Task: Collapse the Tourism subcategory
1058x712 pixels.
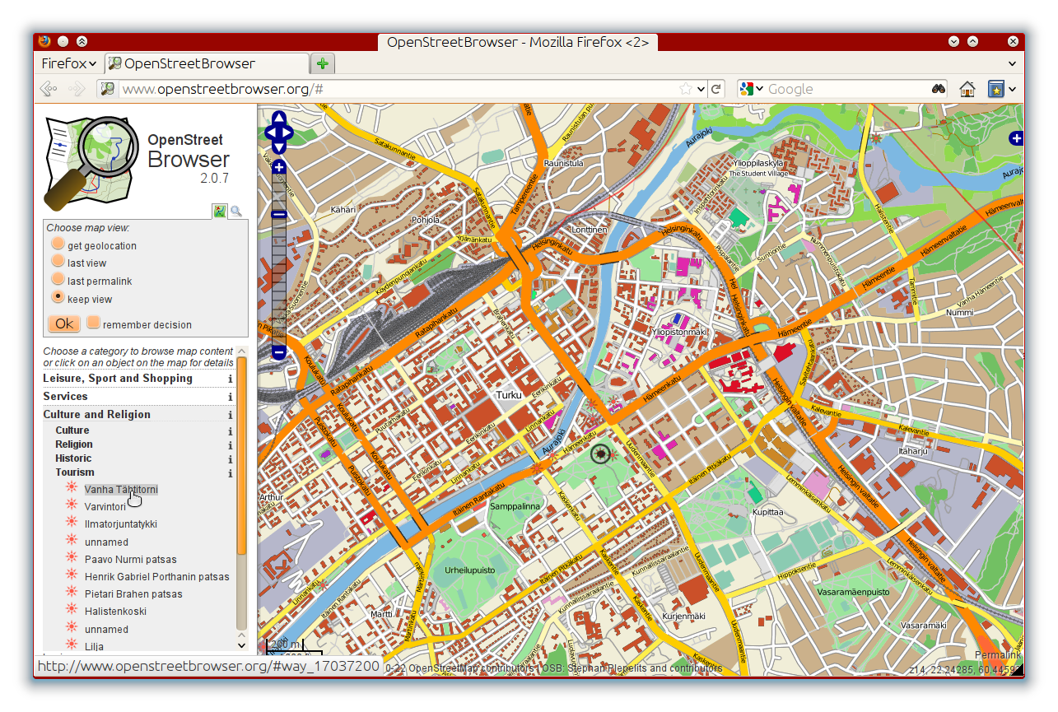Action: click(75, 472)
